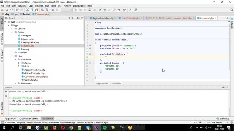Image resolution: width=234 pixels, height=131 pixels.
Task: Click the Run play icon
Action: coord(76,10)
